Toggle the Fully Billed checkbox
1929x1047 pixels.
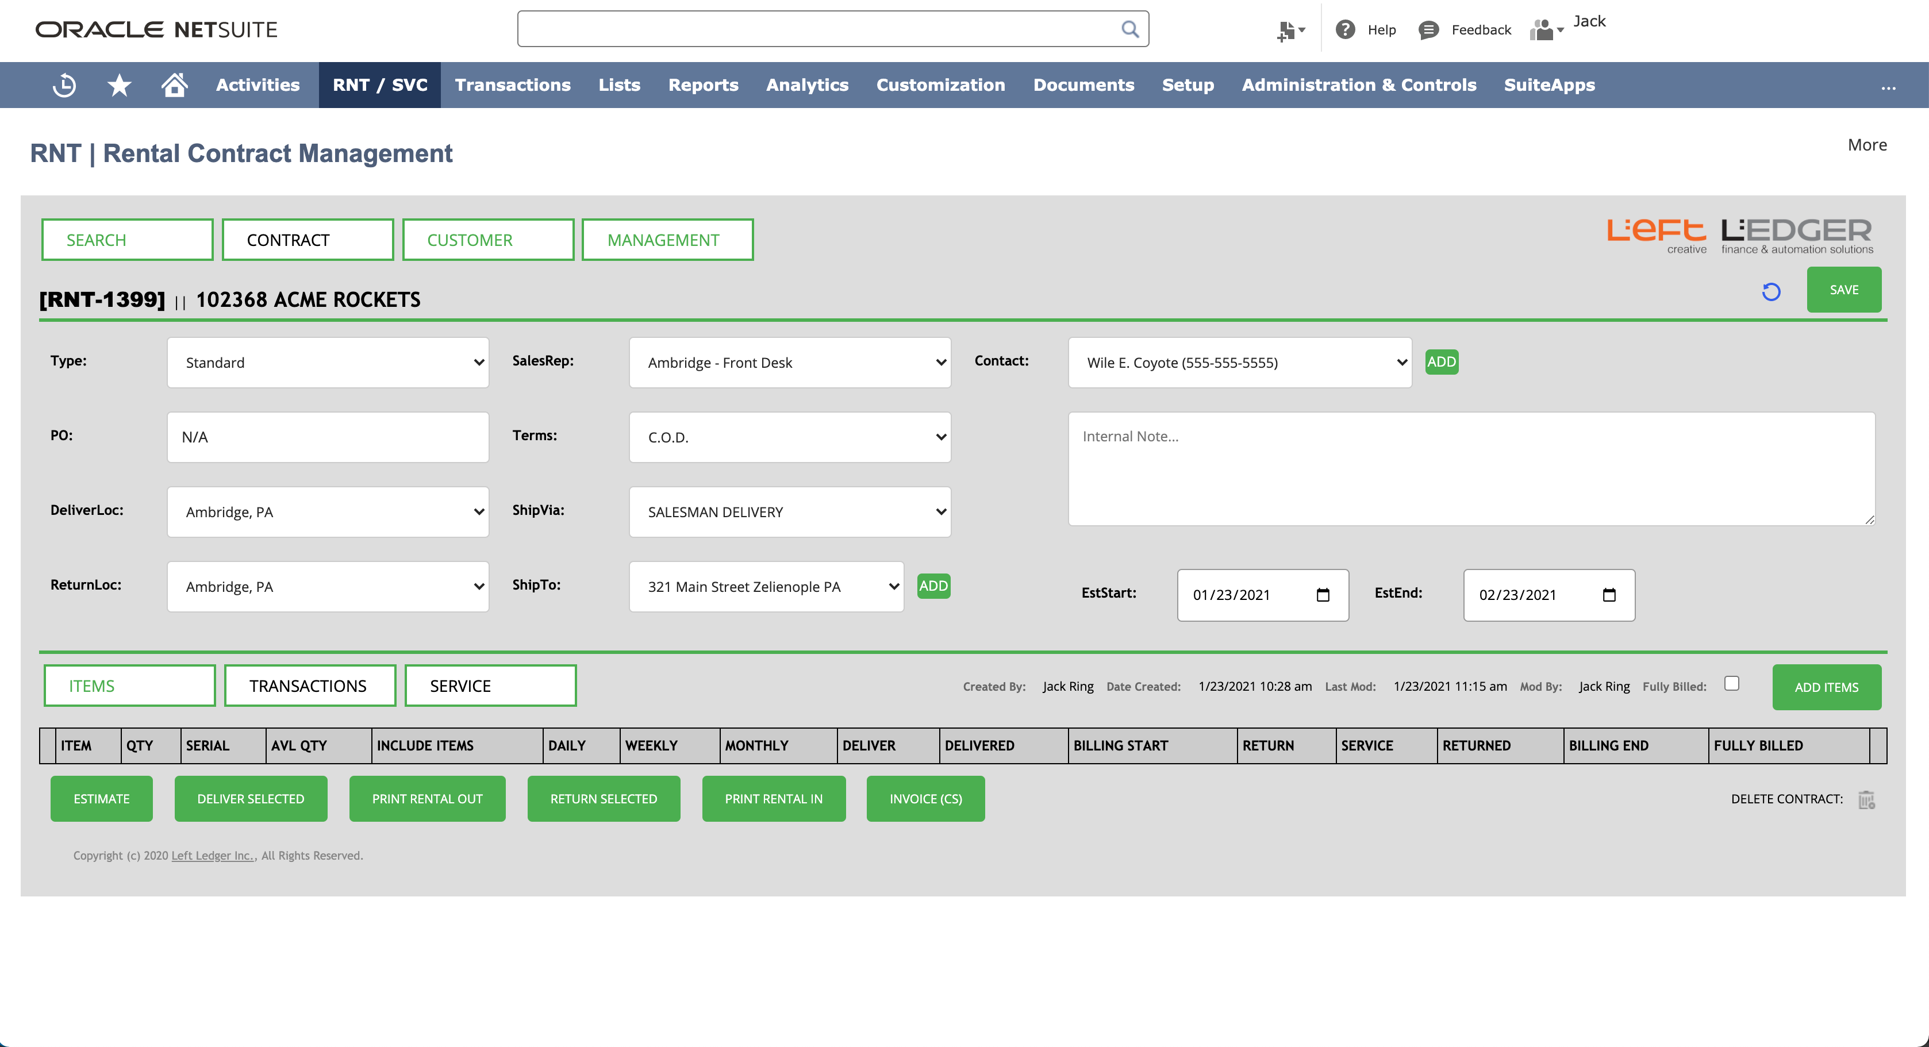tap(1731, 683)
